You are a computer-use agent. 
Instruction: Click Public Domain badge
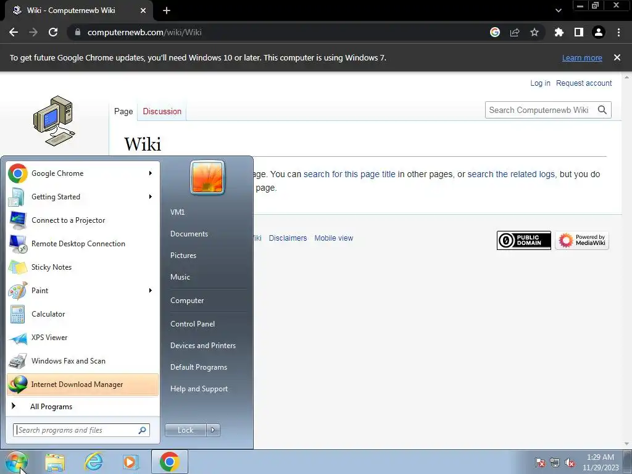pyautogui.click(x=523, y=241)
